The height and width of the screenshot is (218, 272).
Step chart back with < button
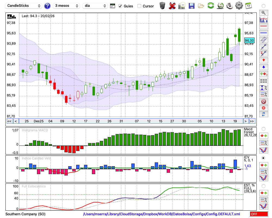(16, 121)
